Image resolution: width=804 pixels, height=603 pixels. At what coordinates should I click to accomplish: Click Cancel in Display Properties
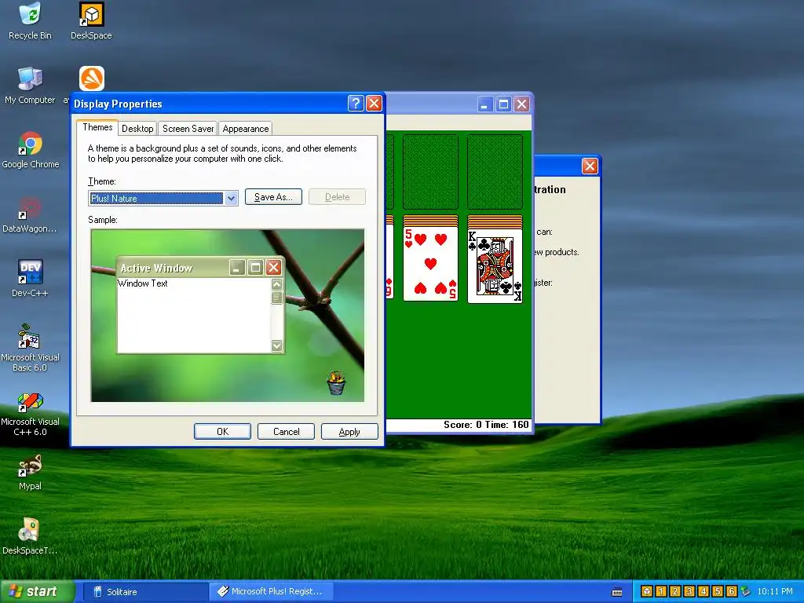286,432
